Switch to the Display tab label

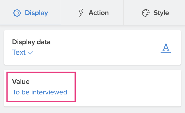coord(36,13)
